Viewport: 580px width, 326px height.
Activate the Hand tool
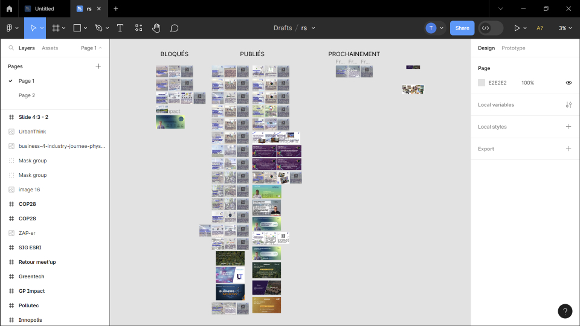156,28
